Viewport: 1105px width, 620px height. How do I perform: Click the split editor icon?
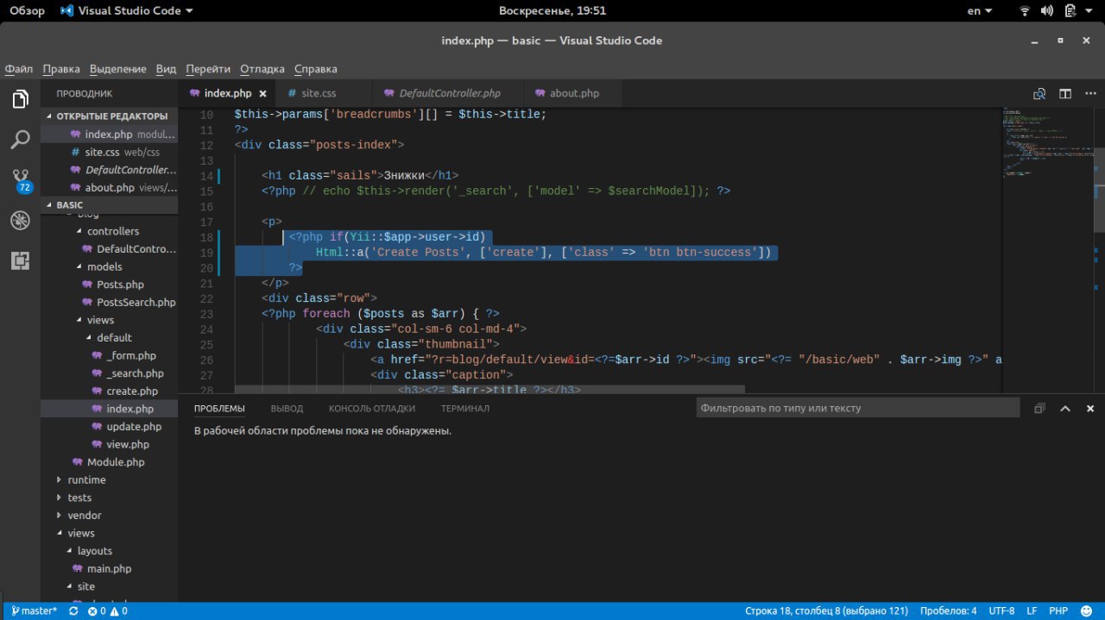pos(1065,93)
